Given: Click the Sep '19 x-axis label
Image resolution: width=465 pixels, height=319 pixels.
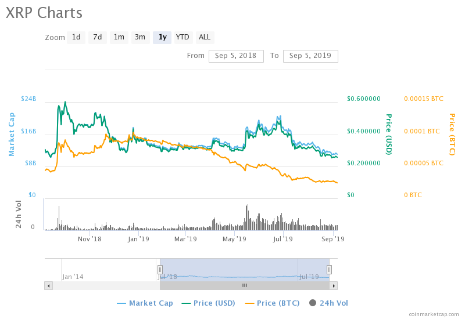Looking at the screenshot, I should pyautogui.click(x=332, y=239).
